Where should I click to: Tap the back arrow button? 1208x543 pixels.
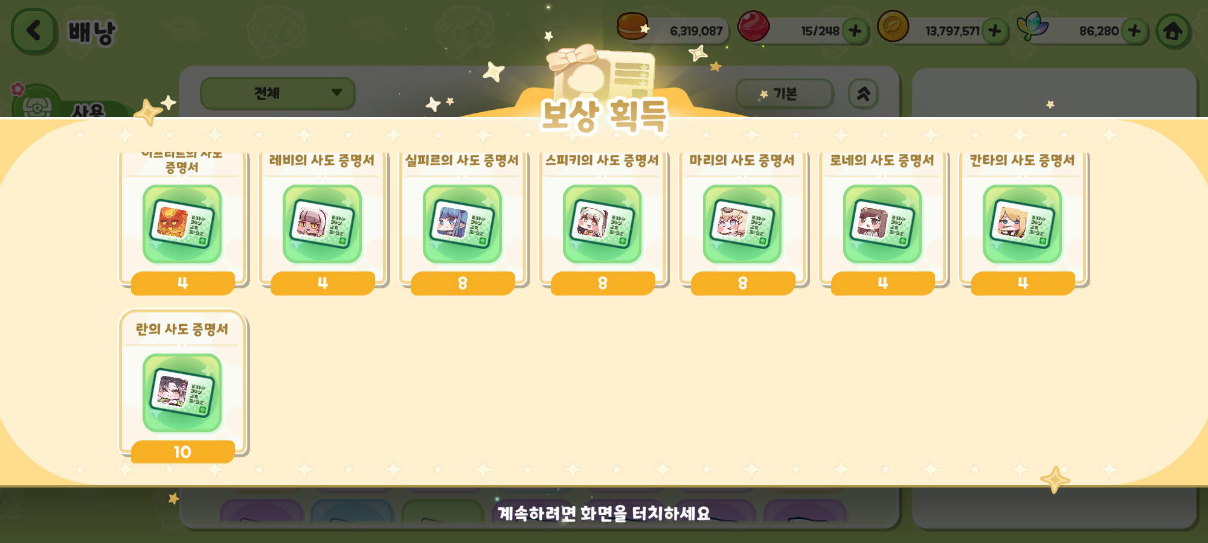click(x=34, y=31)
